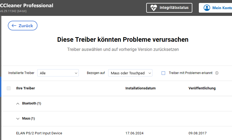
Task: Toggle the chevron beside Bluetooth (1)
Action: [x=18, y=103]
